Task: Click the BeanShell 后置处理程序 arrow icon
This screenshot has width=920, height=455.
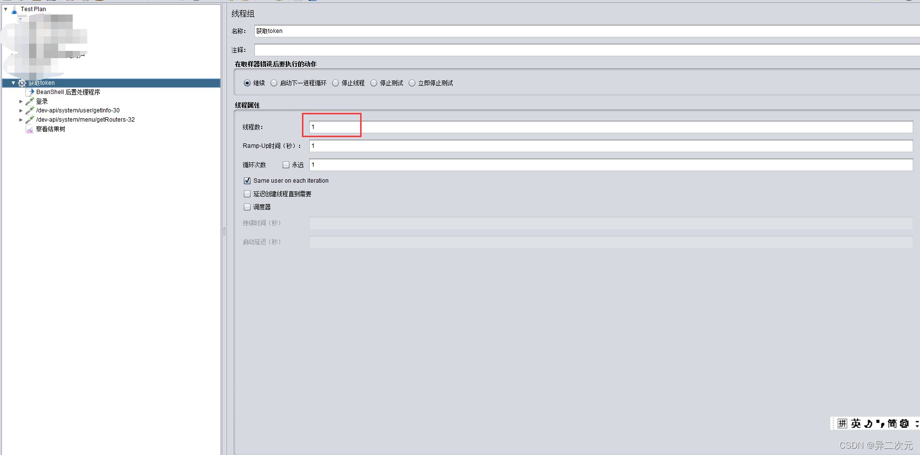Action: (31, 92)
